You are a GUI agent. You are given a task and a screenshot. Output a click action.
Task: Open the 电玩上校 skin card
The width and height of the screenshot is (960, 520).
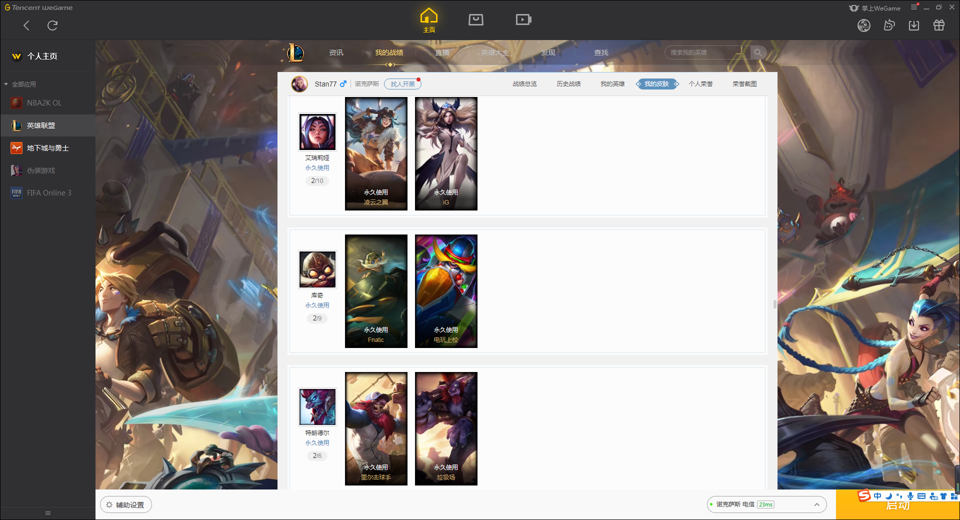tap(446, 291)
